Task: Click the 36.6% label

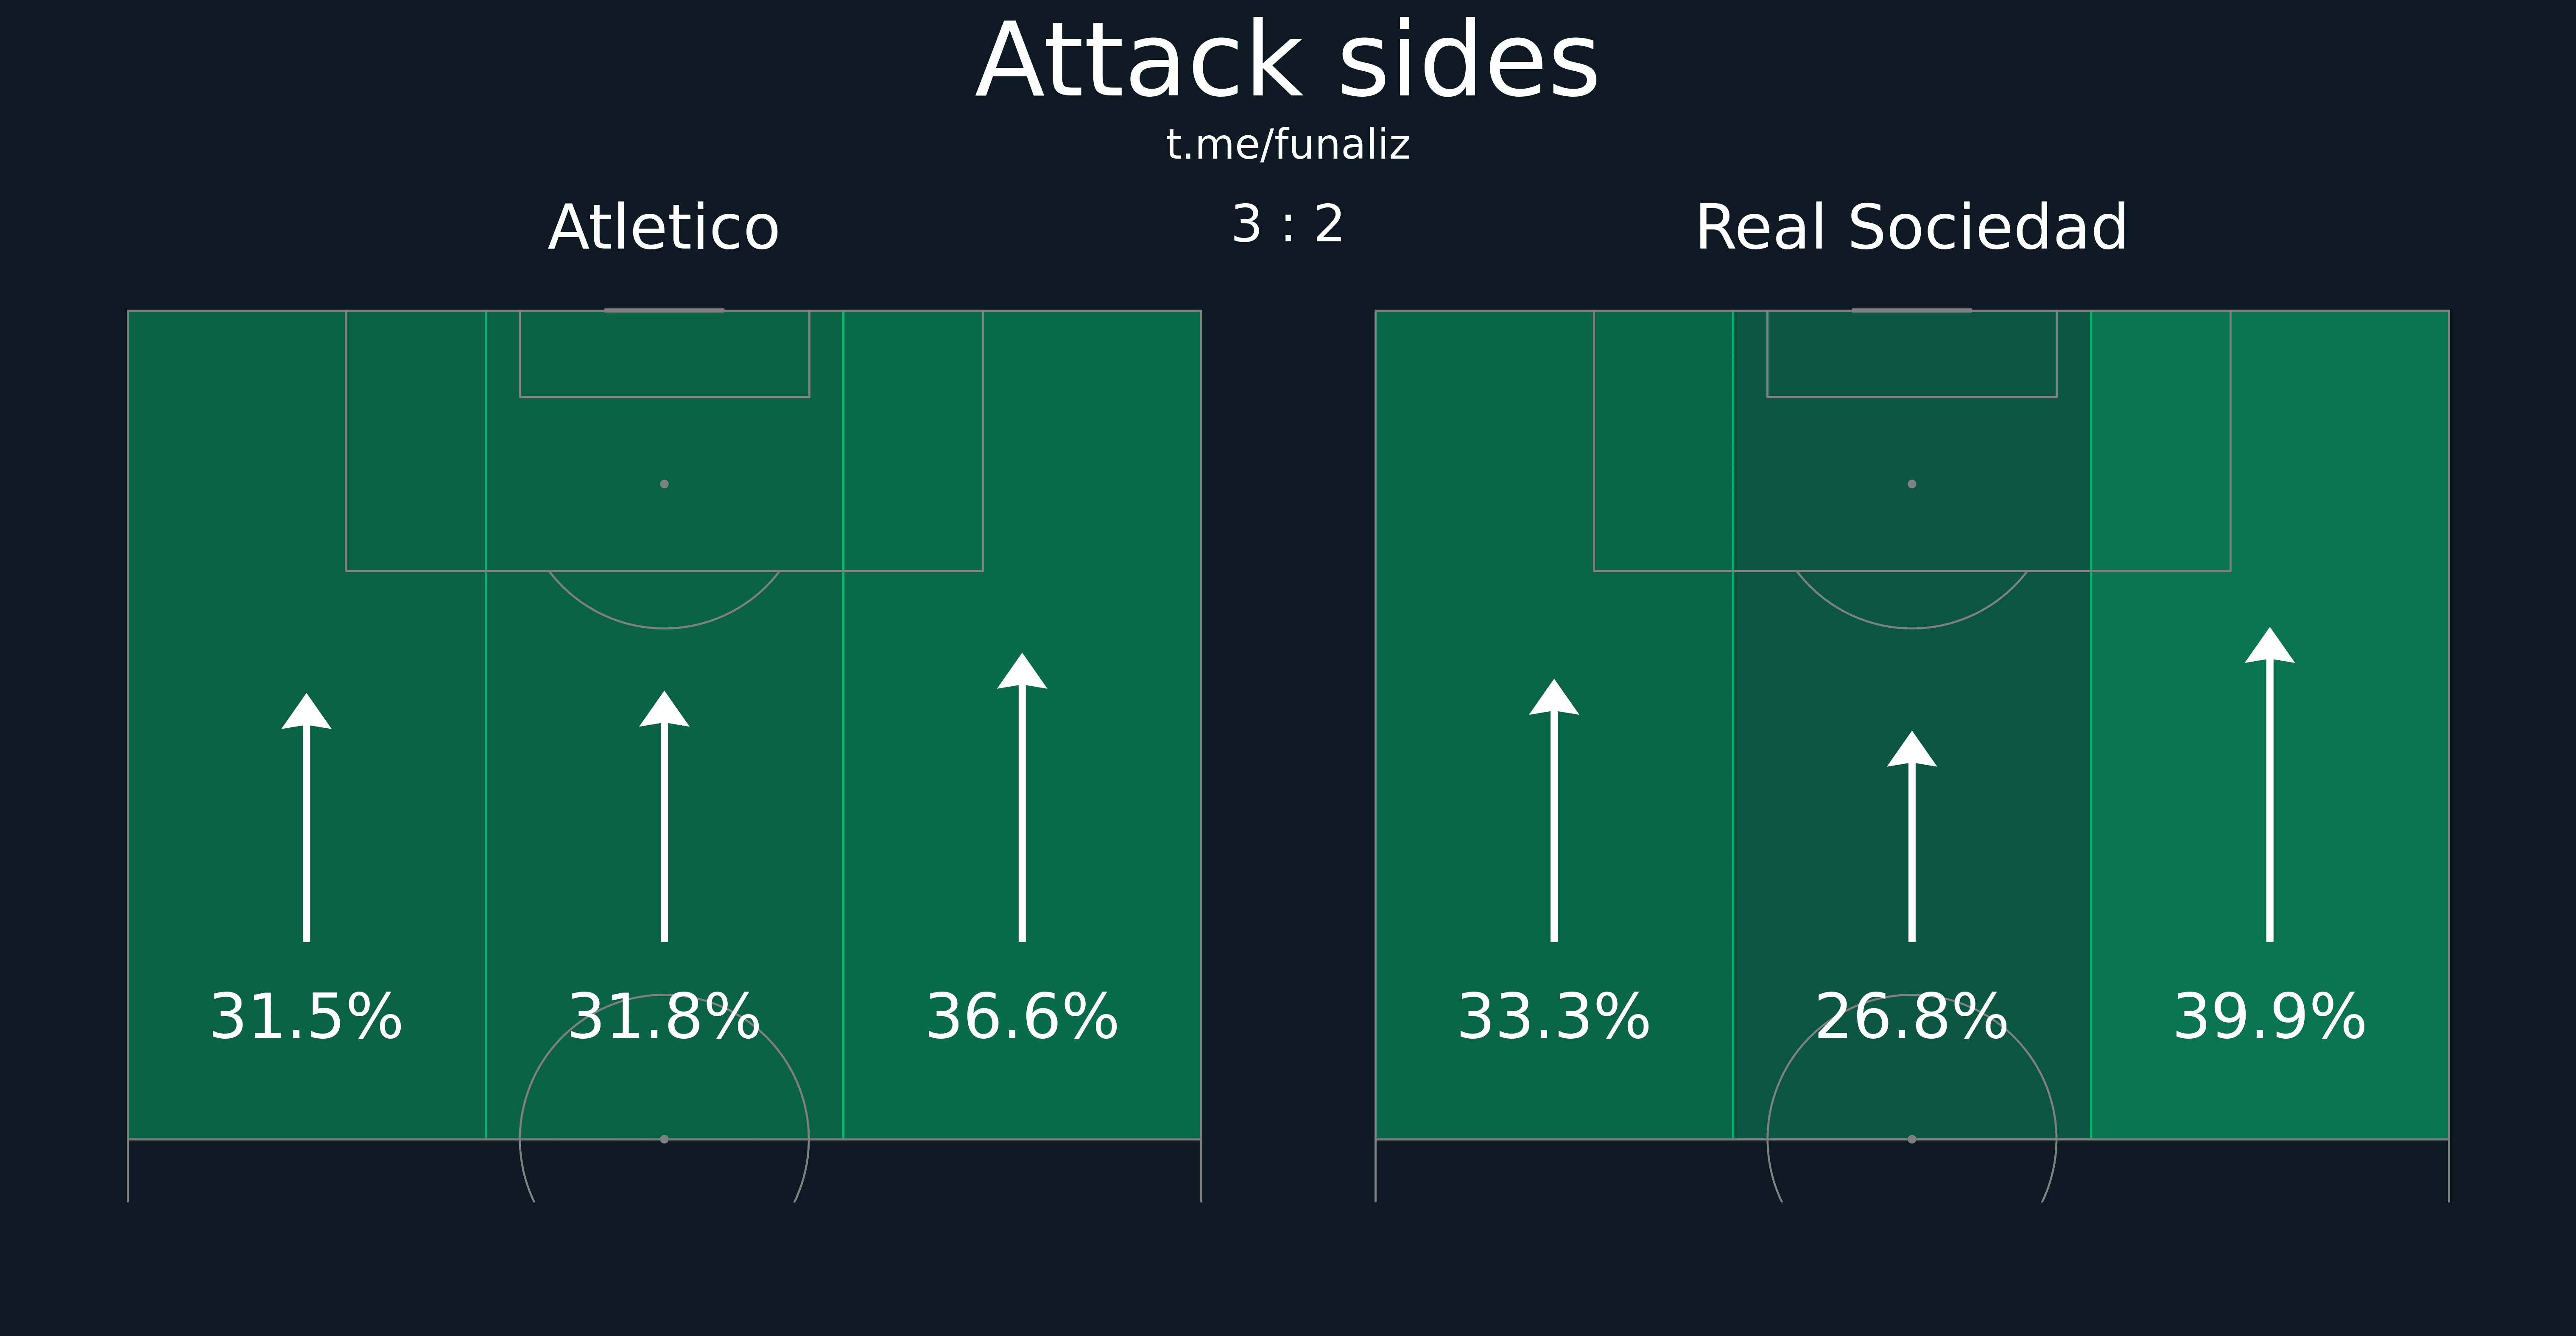Action: (1022, 1017)
